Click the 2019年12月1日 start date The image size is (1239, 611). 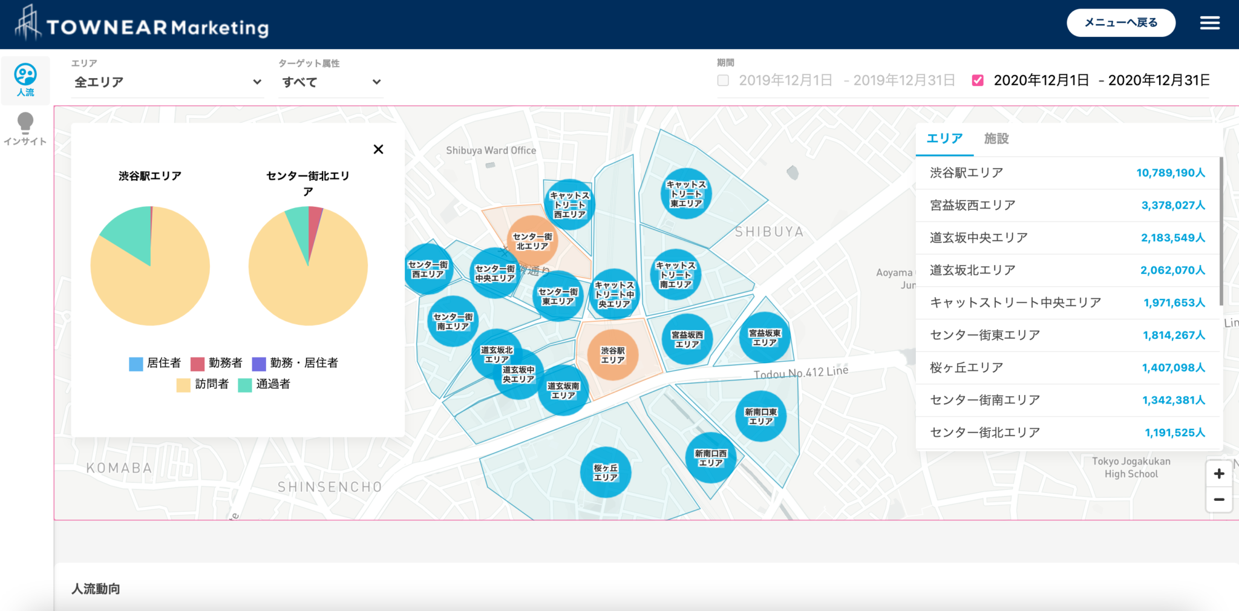785,80
